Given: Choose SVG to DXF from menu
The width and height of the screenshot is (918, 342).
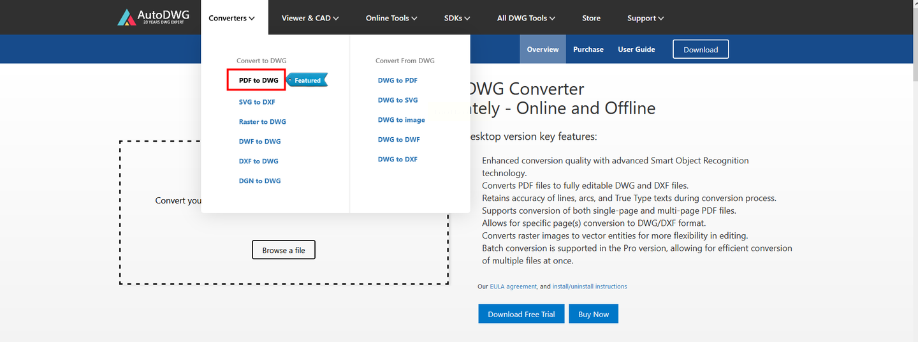Looking at the screenshot, I should (x=257, y=102).
